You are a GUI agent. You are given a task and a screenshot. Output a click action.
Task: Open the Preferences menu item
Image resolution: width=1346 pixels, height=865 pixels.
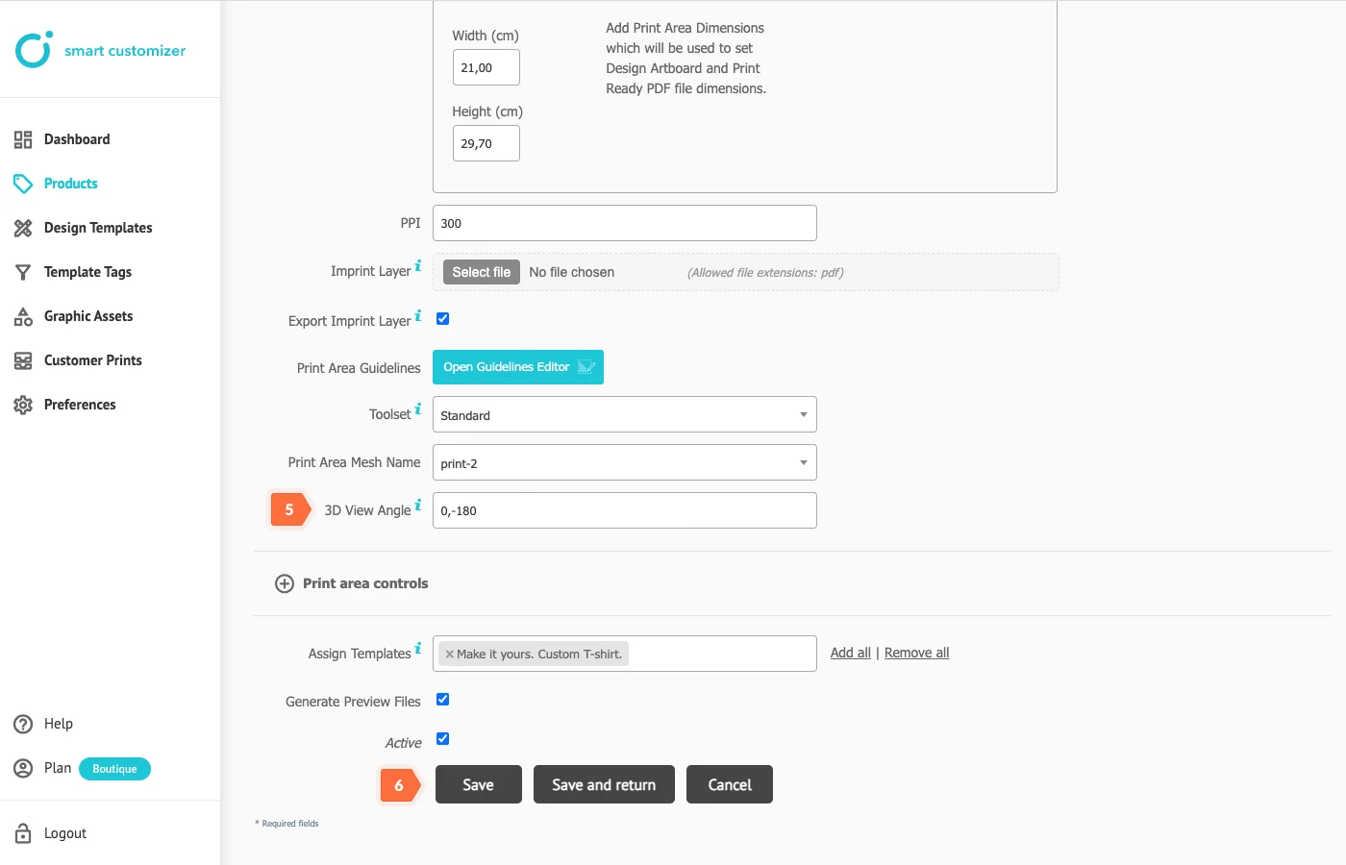[80, 405]
